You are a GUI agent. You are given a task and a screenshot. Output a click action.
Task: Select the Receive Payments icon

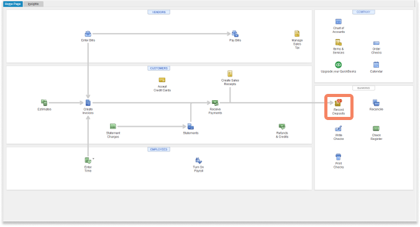pos(215,103)
